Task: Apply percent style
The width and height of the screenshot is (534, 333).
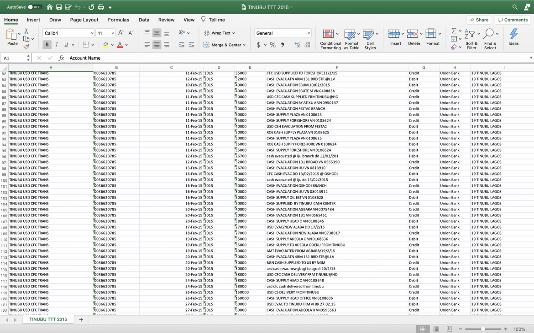Action: point(273,45)
